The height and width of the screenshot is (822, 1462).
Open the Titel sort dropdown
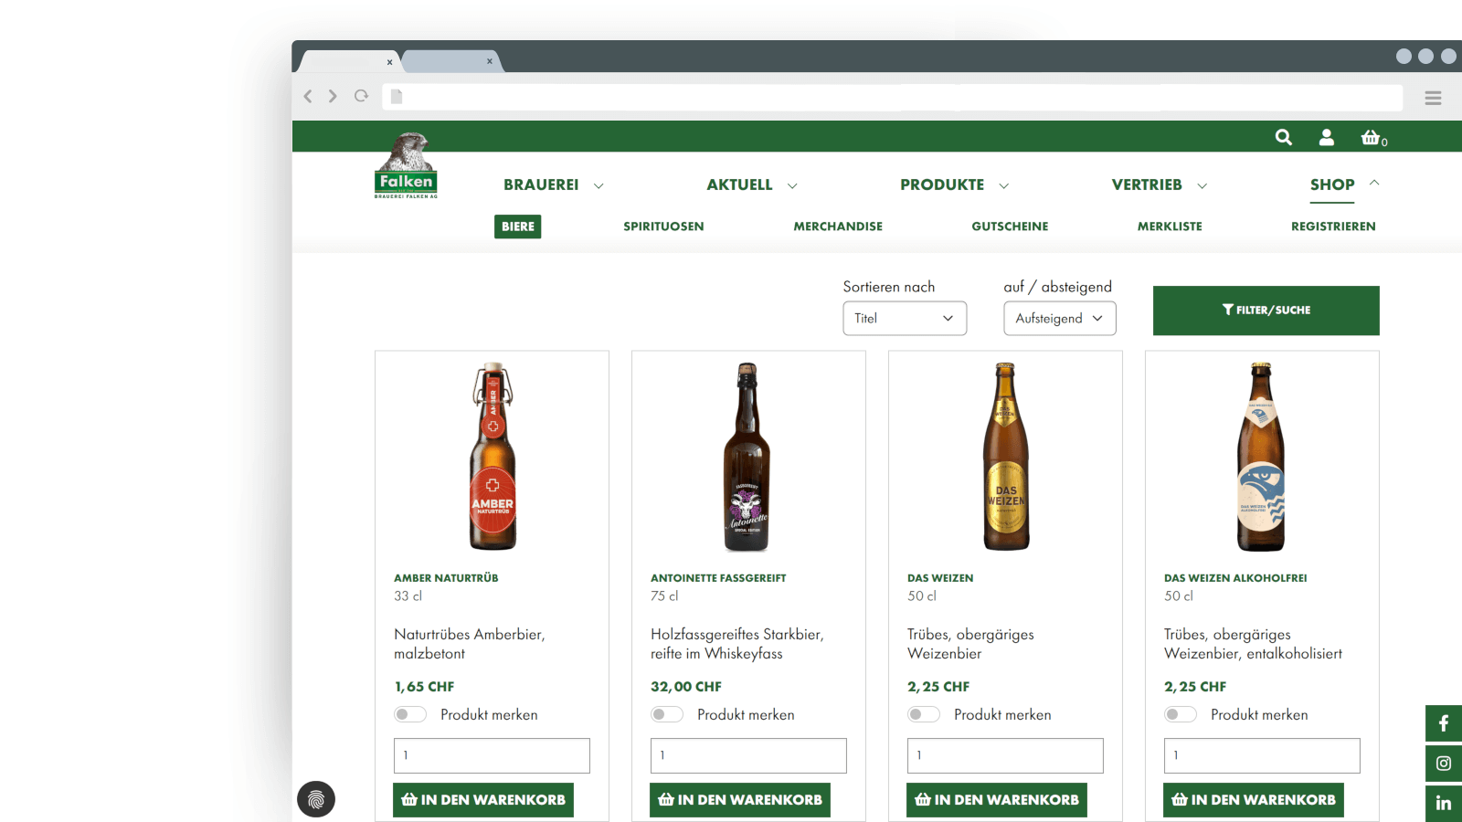[905, 318]
